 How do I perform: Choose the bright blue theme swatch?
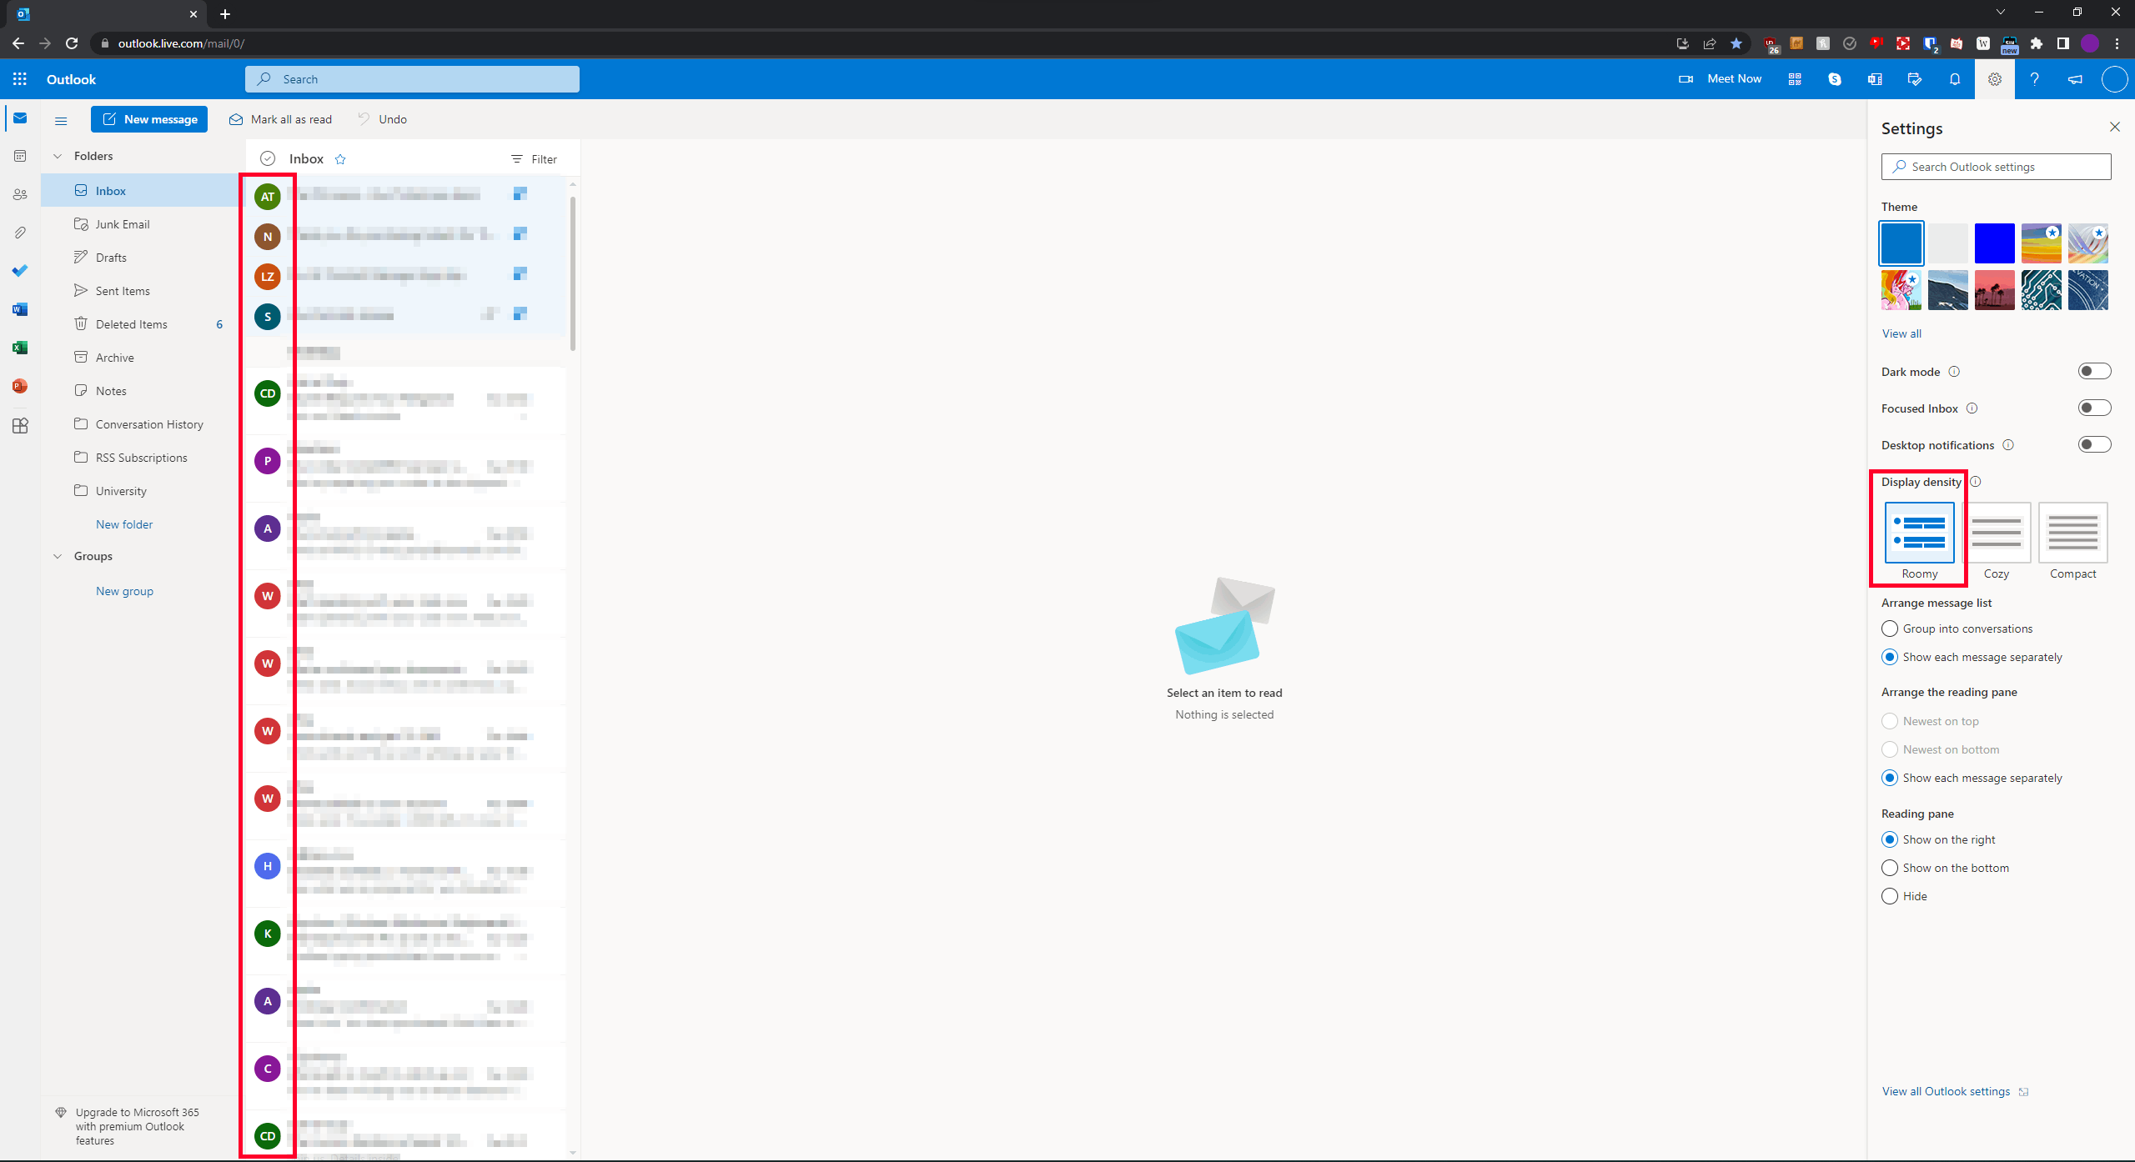(x=1994, y=243)
